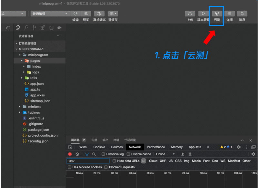The height and width of the screenshot is (188, 258).
Task: Check Has blocked cookies checkbox
Action: (x=69, y=167)
